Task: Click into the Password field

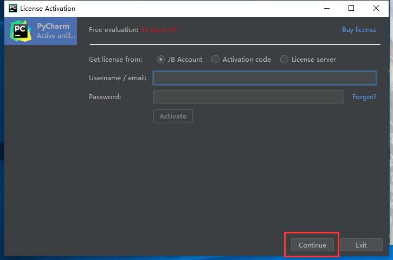Action: pos(249,97)
